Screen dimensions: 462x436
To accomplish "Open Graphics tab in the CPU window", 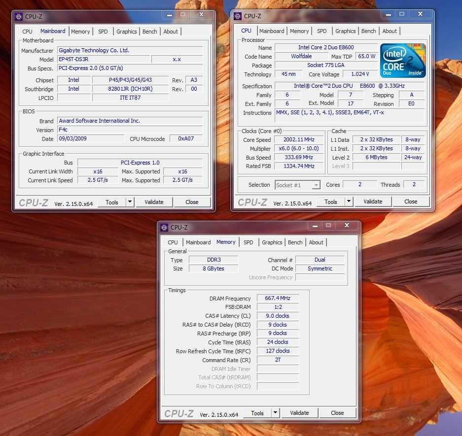I will coord(345,31).
